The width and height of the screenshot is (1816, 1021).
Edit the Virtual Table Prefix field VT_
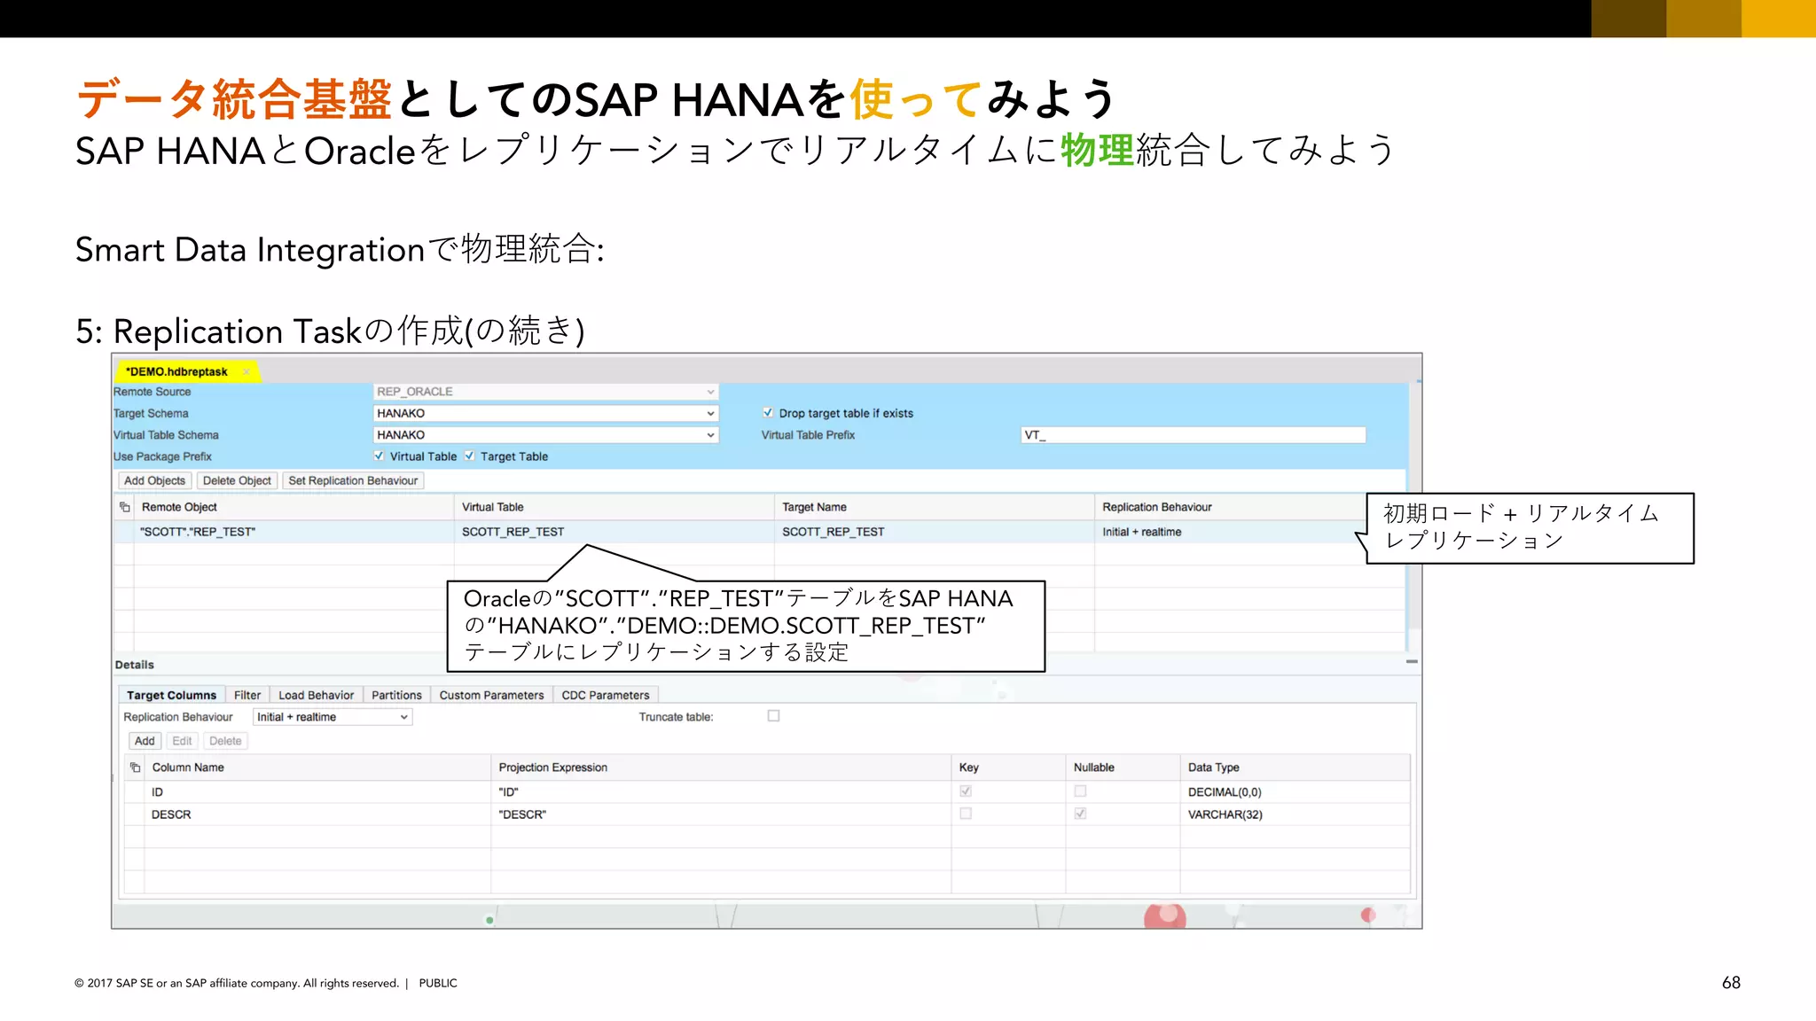pyautogui.click(x=1194, y=435)
